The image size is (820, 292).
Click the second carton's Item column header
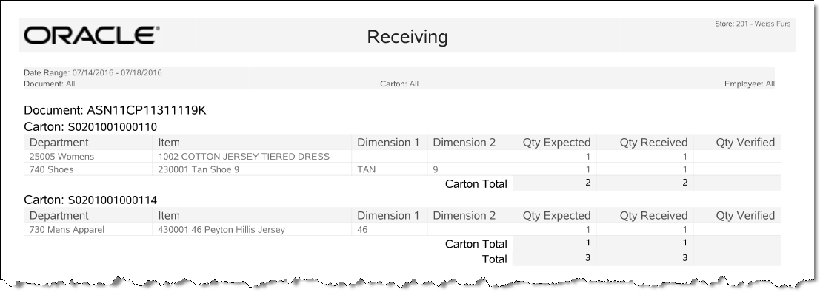coord(169,215)
